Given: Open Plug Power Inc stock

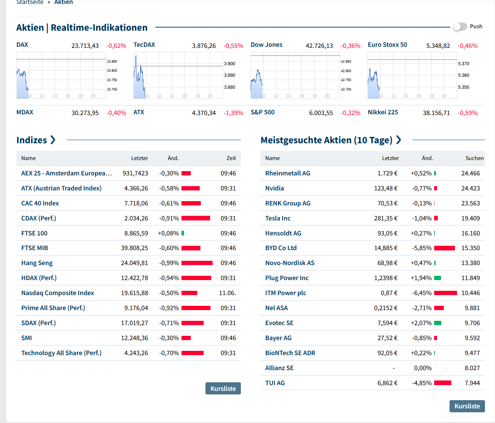Looking at the screenshot, I should (287, 278).
